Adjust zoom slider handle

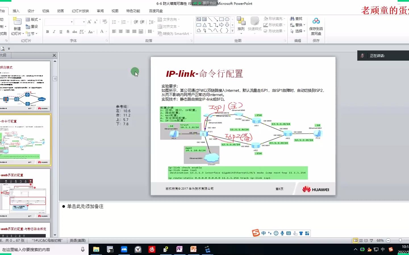[x=400, y=241]
